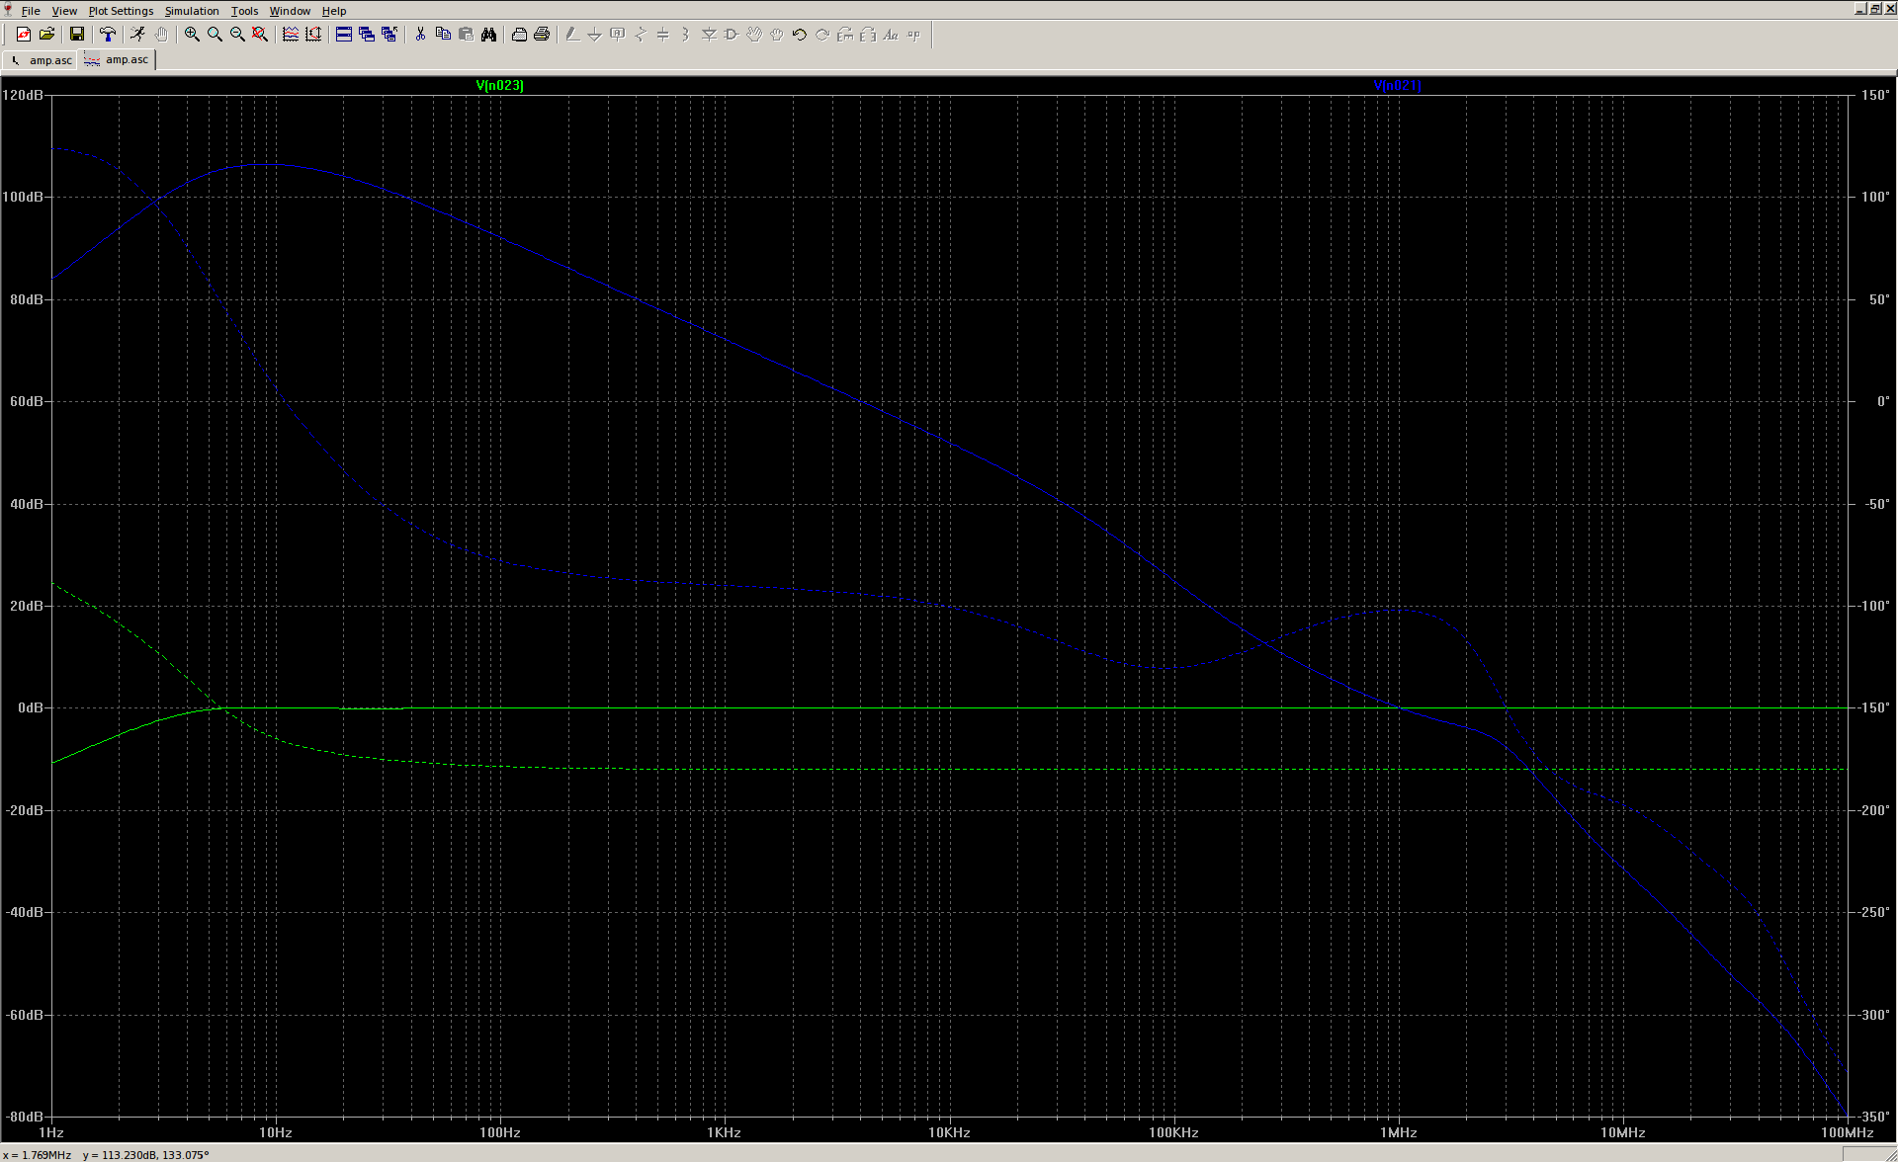
Task: Halt the simulation with the hand icon
Action: [160, 35]
